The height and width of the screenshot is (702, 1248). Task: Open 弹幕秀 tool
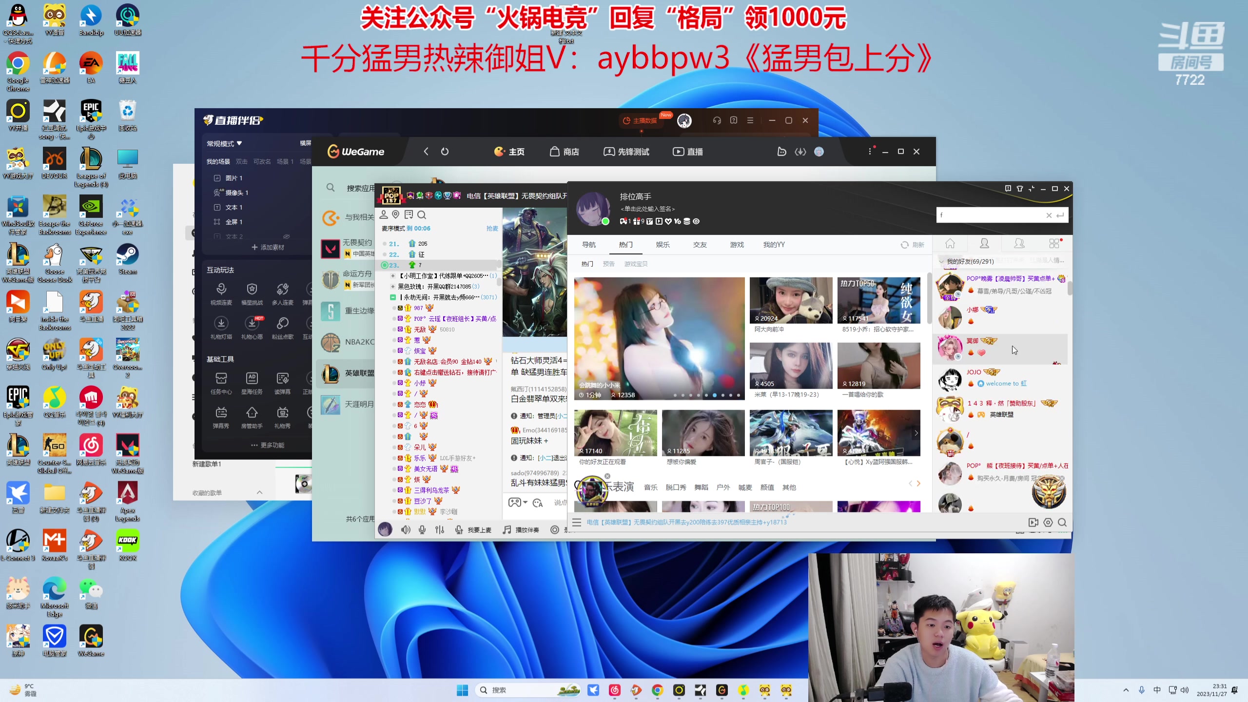(221, 418)
